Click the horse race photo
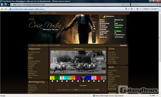 click(78, 62)
